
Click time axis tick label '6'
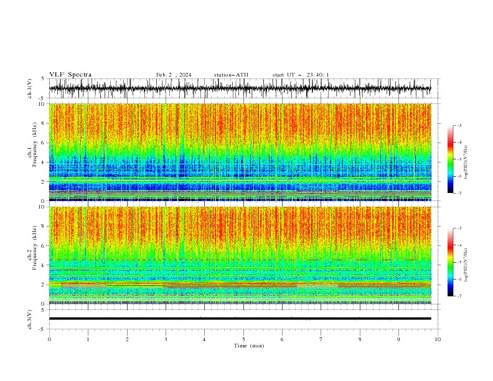282,339
